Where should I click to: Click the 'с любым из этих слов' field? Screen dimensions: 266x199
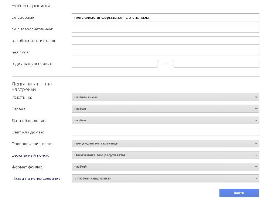click(x=165, y=41)
